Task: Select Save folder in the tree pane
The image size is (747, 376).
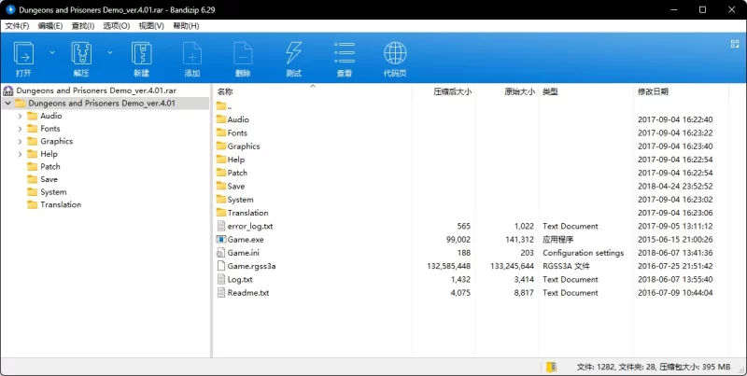Action: 49,179
